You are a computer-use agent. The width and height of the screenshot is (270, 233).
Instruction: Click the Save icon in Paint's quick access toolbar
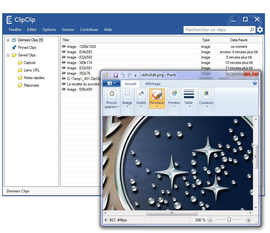click(115, 75)
